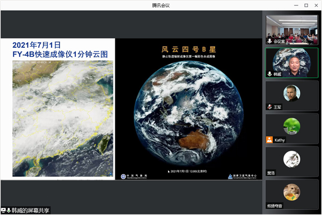322x215 pixels.
Task: Click the name label under the sketch avatar
Action: pyautogui.click(x=271, y=173)
